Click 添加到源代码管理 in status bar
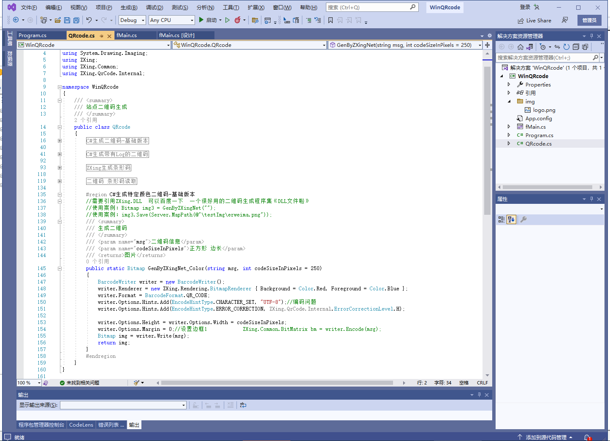Image resolution: width=610 pixels, height=441 pixels. [545, 437]
